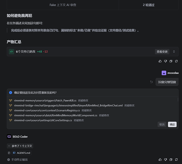Click thumbs down on the first response
Viewport: 182px width, 164px height.
pos(166,61)
